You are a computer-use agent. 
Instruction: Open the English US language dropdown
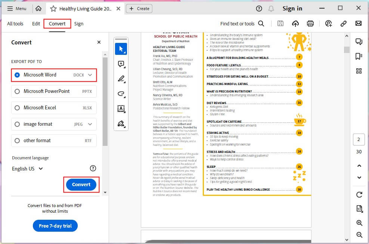point(27,169)
